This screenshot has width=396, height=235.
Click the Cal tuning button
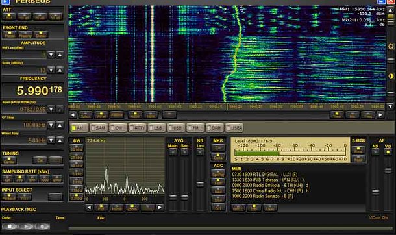point(40,160)
